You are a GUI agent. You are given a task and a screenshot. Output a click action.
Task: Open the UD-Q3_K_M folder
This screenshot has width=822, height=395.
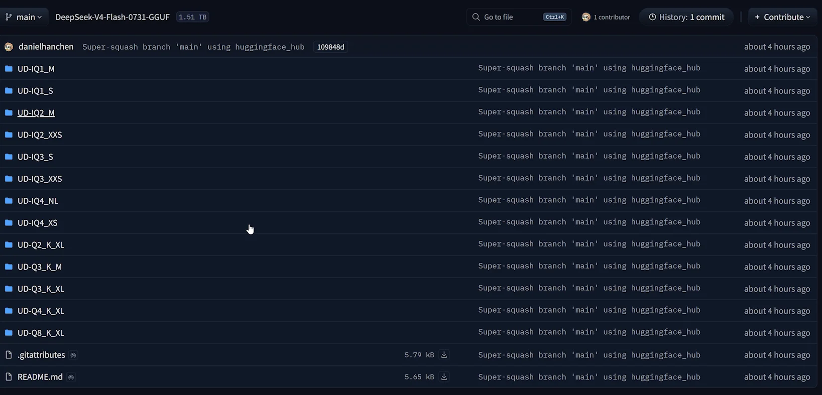[x=40, y=267]
